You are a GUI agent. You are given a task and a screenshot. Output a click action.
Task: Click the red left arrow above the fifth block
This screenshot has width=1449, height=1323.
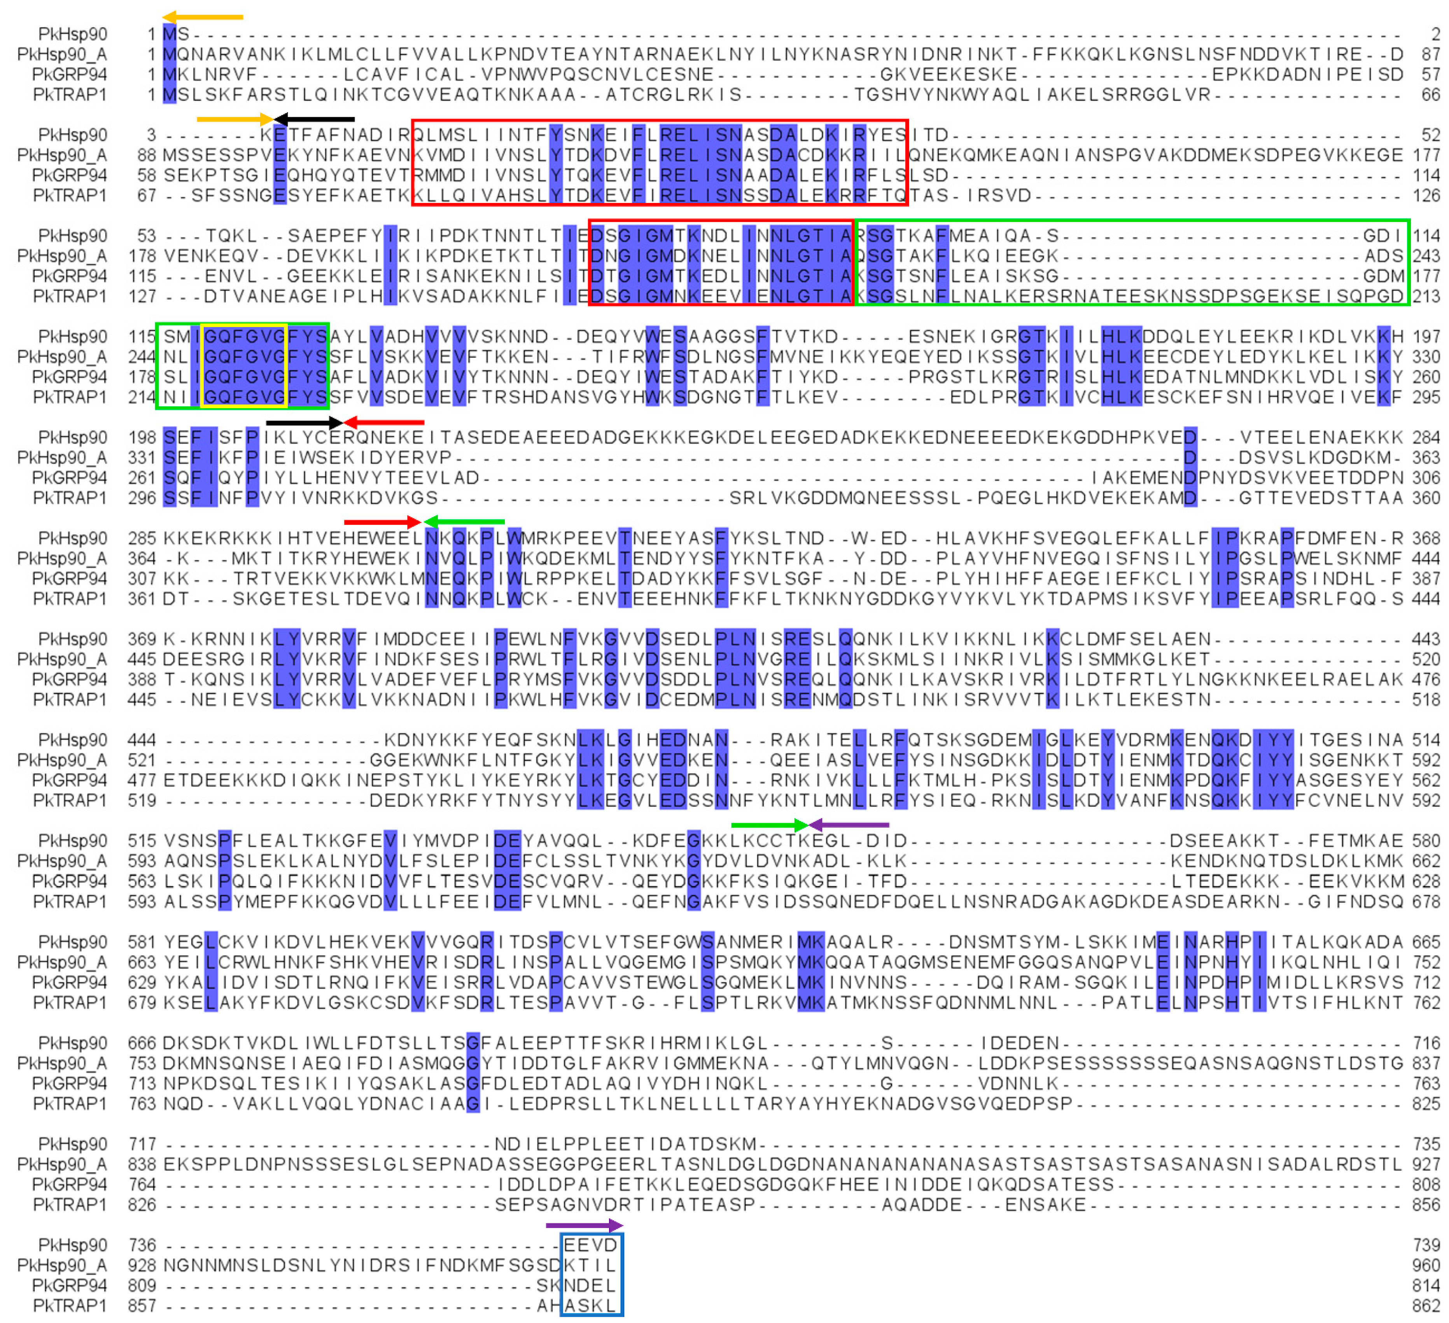pos(385,423)
